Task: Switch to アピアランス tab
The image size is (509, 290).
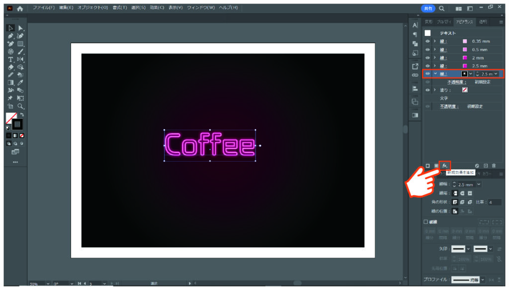Action: pyautogui.click(x=464, y=22)
